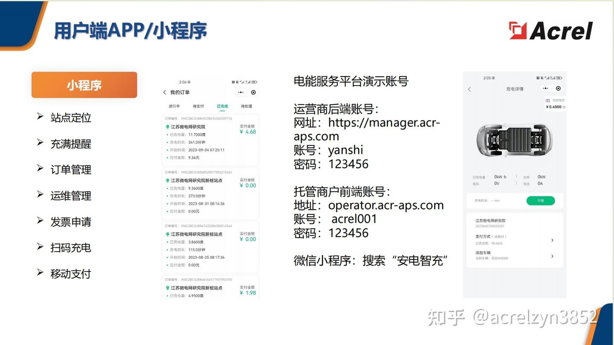This screenshot has height=345, width=614.
Task: Click station ID 2023040700025201
Action: click(x=490, y=226)
